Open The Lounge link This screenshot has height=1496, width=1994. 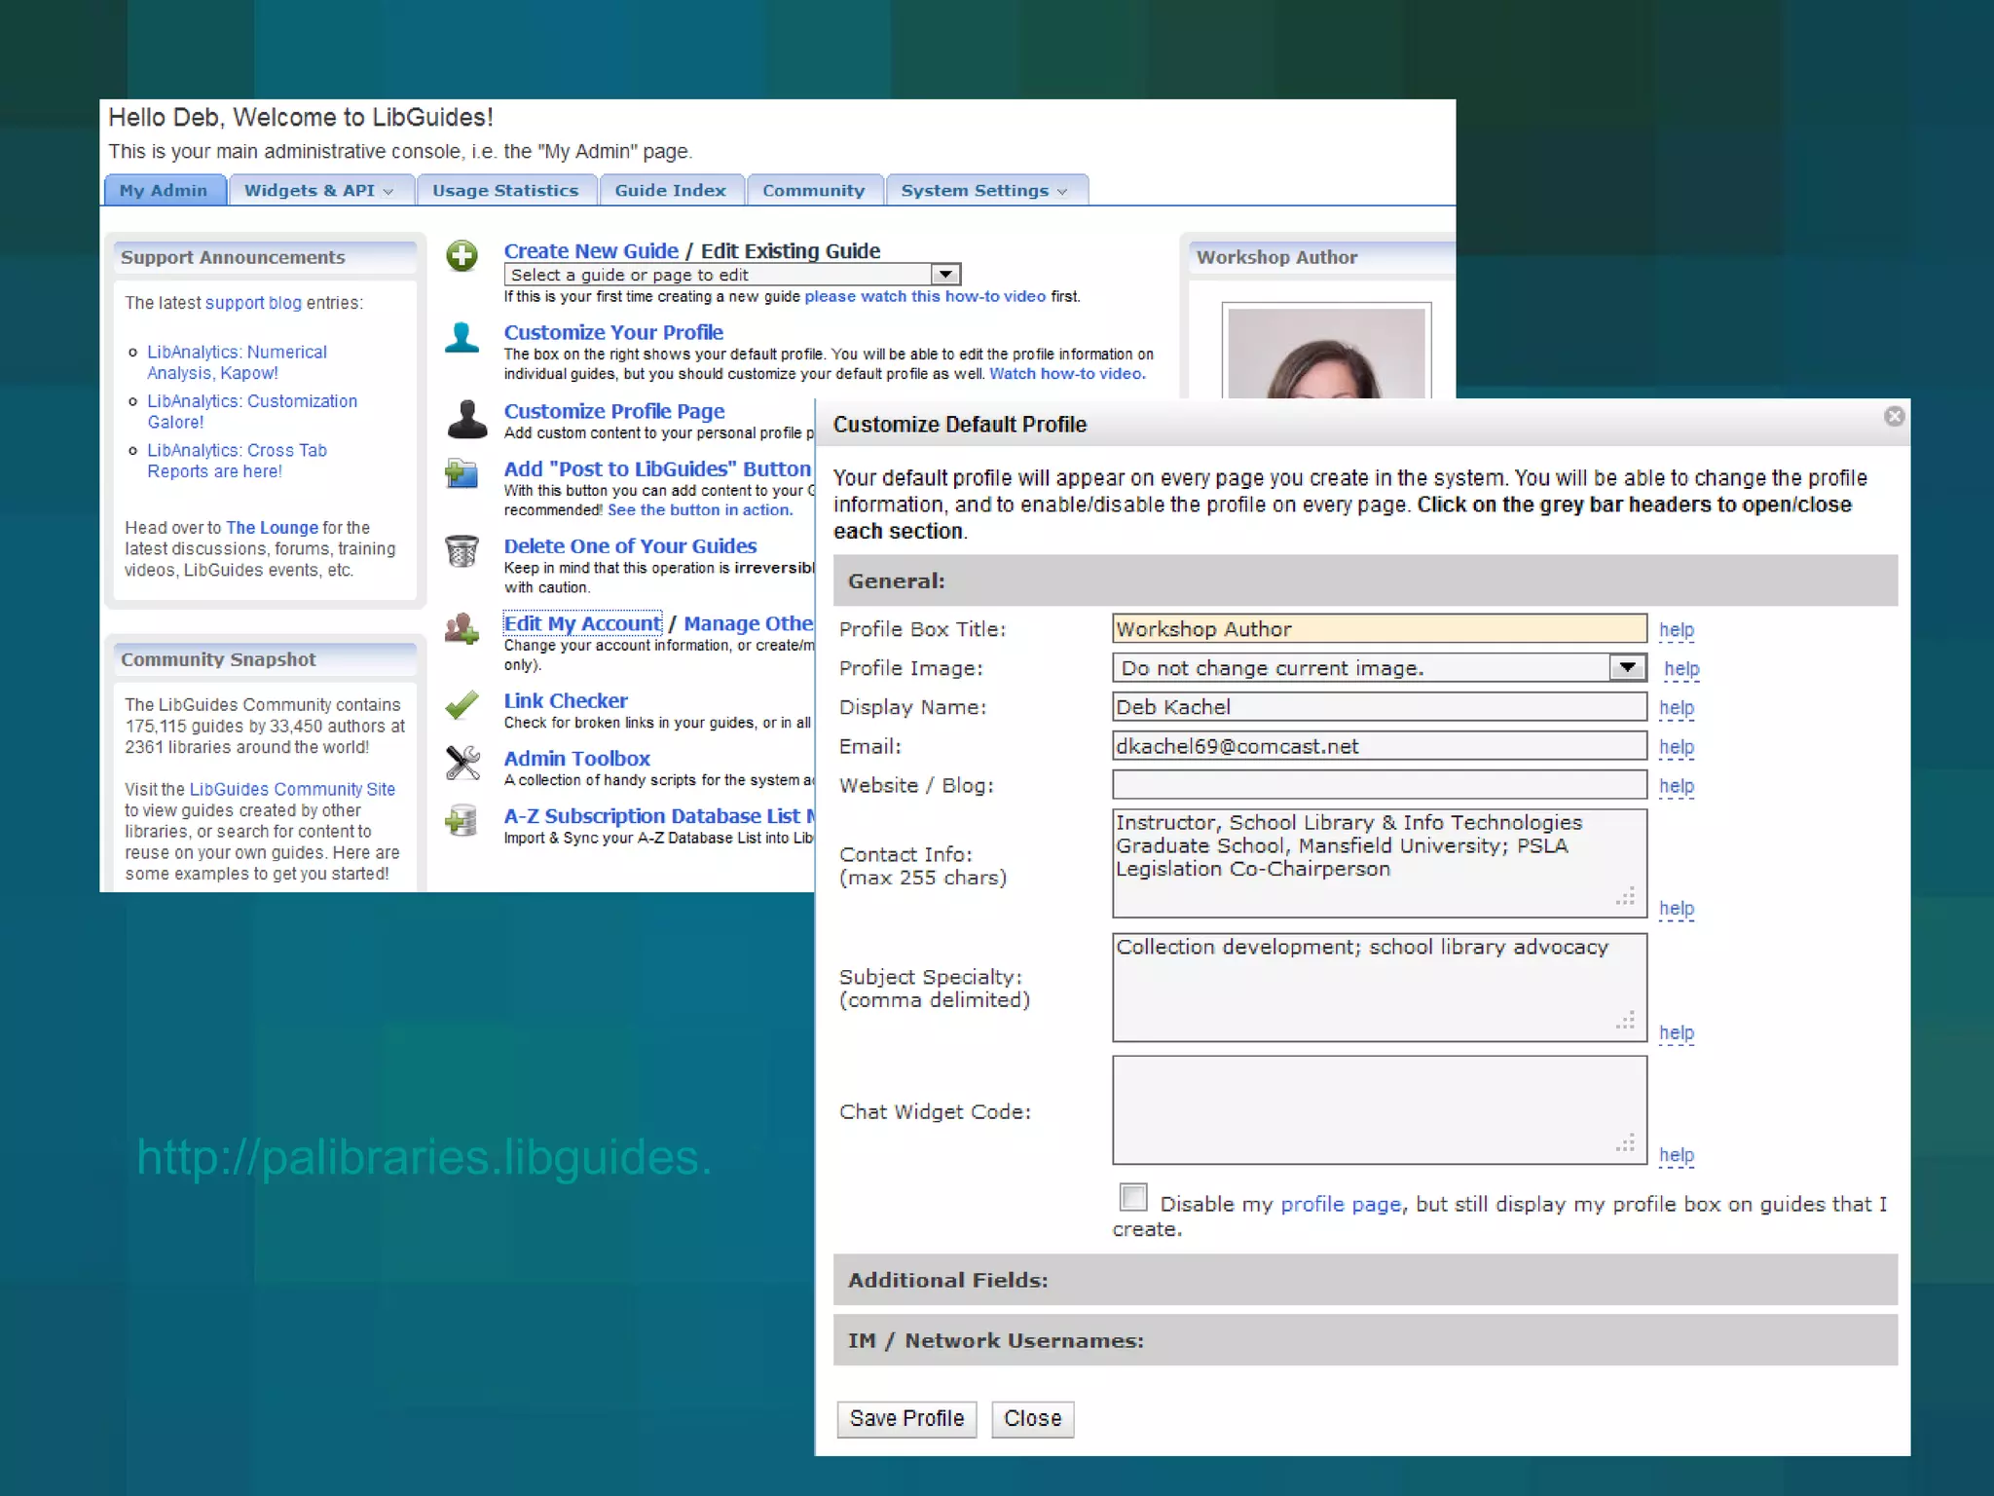pos(272,527)
